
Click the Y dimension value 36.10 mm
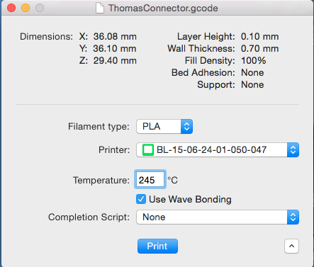(115, 49)
